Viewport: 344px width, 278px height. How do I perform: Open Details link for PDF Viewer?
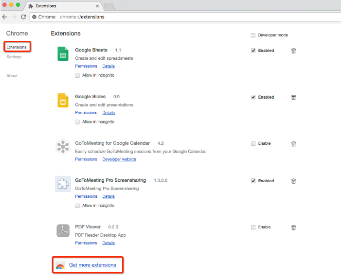(x=109, y=243)
